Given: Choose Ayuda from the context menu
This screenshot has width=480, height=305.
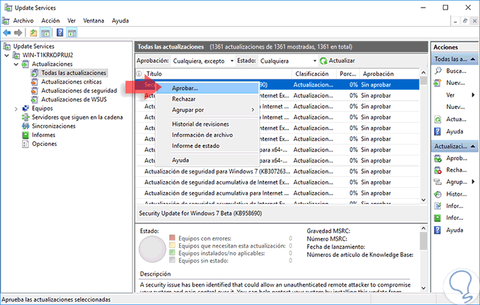Looking at the screenshot, I should [x=207, y=160].
